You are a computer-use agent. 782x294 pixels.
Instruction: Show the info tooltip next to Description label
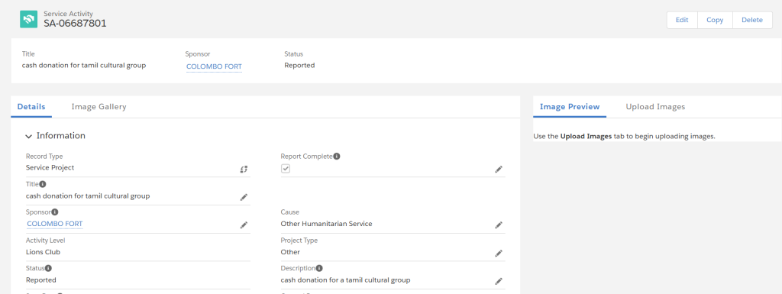319,268
